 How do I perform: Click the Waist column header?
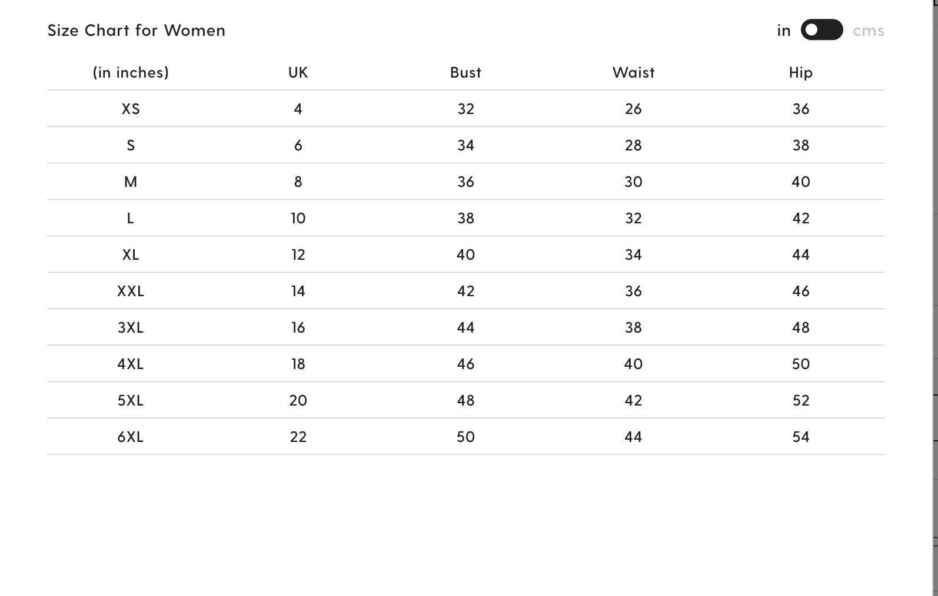point(633,72)
